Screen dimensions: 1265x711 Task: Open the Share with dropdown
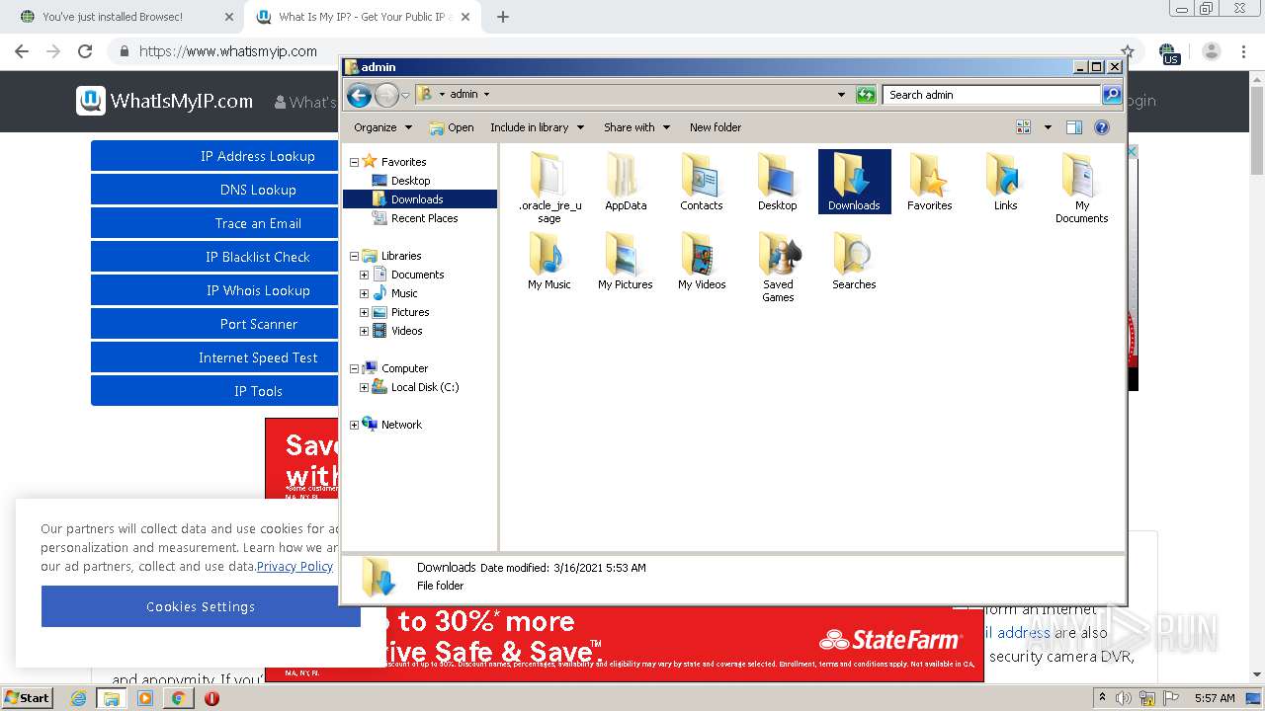[636, 127]
